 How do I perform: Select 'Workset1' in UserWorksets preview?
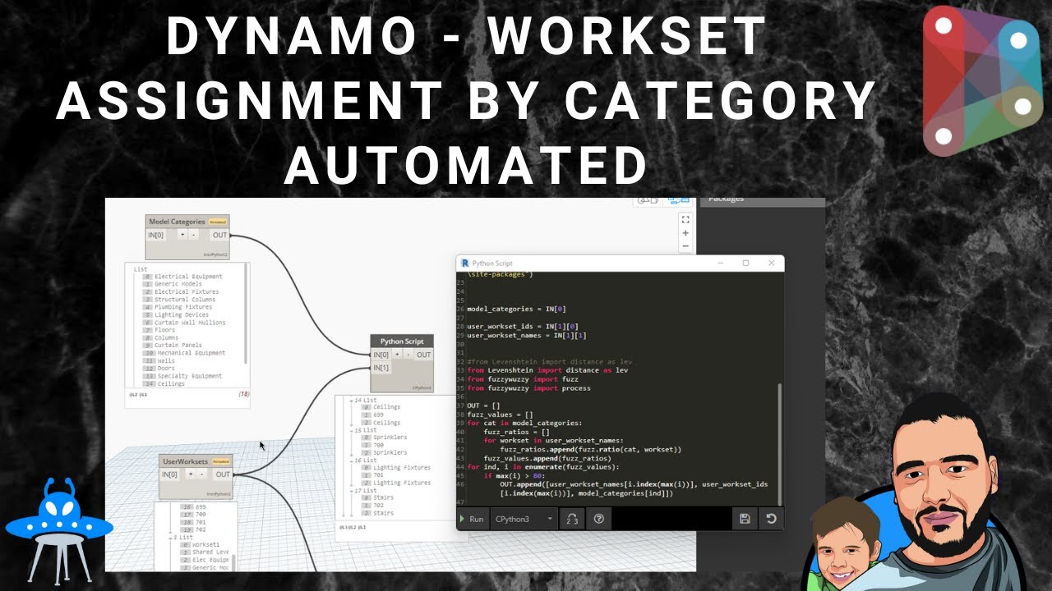pos(205,545)
